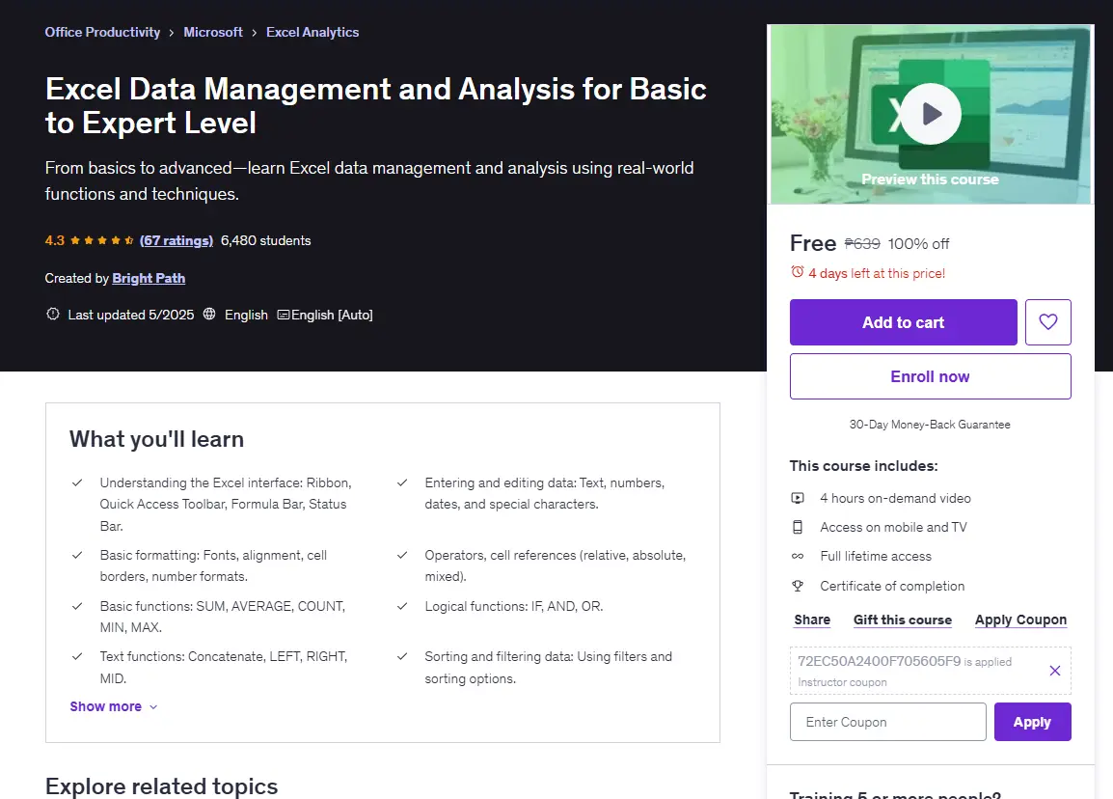This screenshot has height=799, width=1113.
Task: Visit instructor Bright Path profile
Action: click(x=149, y=279)
